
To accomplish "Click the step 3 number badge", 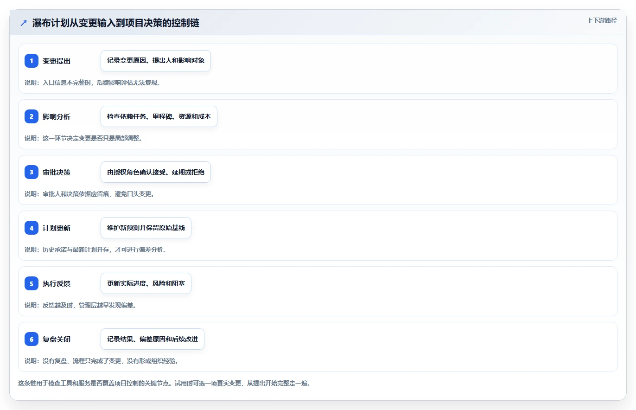I will (32, 172).
